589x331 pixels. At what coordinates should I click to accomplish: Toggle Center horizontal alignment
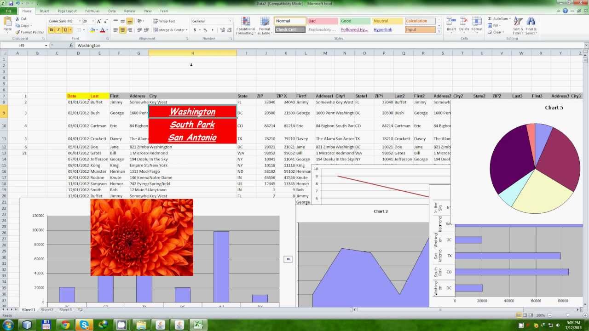(122, 30)
